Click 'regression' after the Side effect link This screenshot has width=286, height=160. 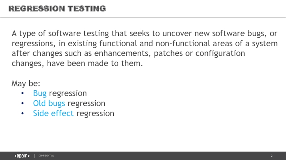click(95, 113)
